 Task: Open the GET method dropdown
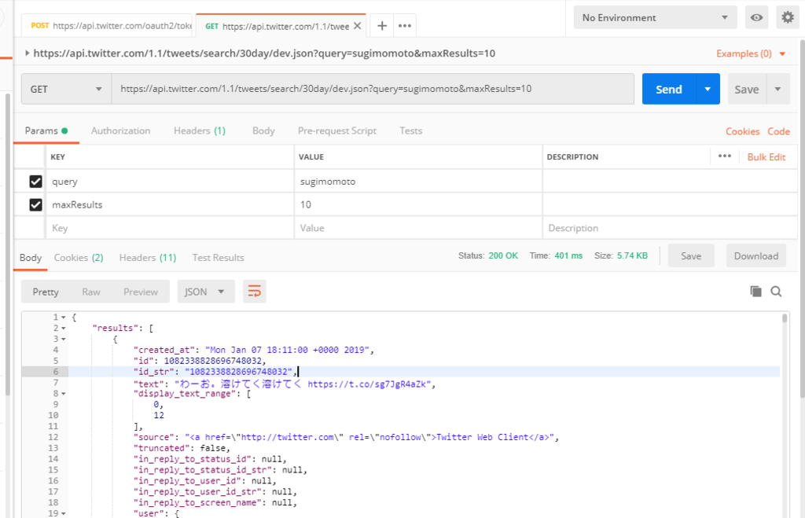point(66,89)
